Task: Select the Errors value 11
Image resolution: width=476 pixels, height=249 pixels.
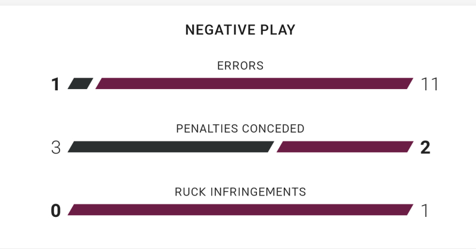Action: point(430,84)
